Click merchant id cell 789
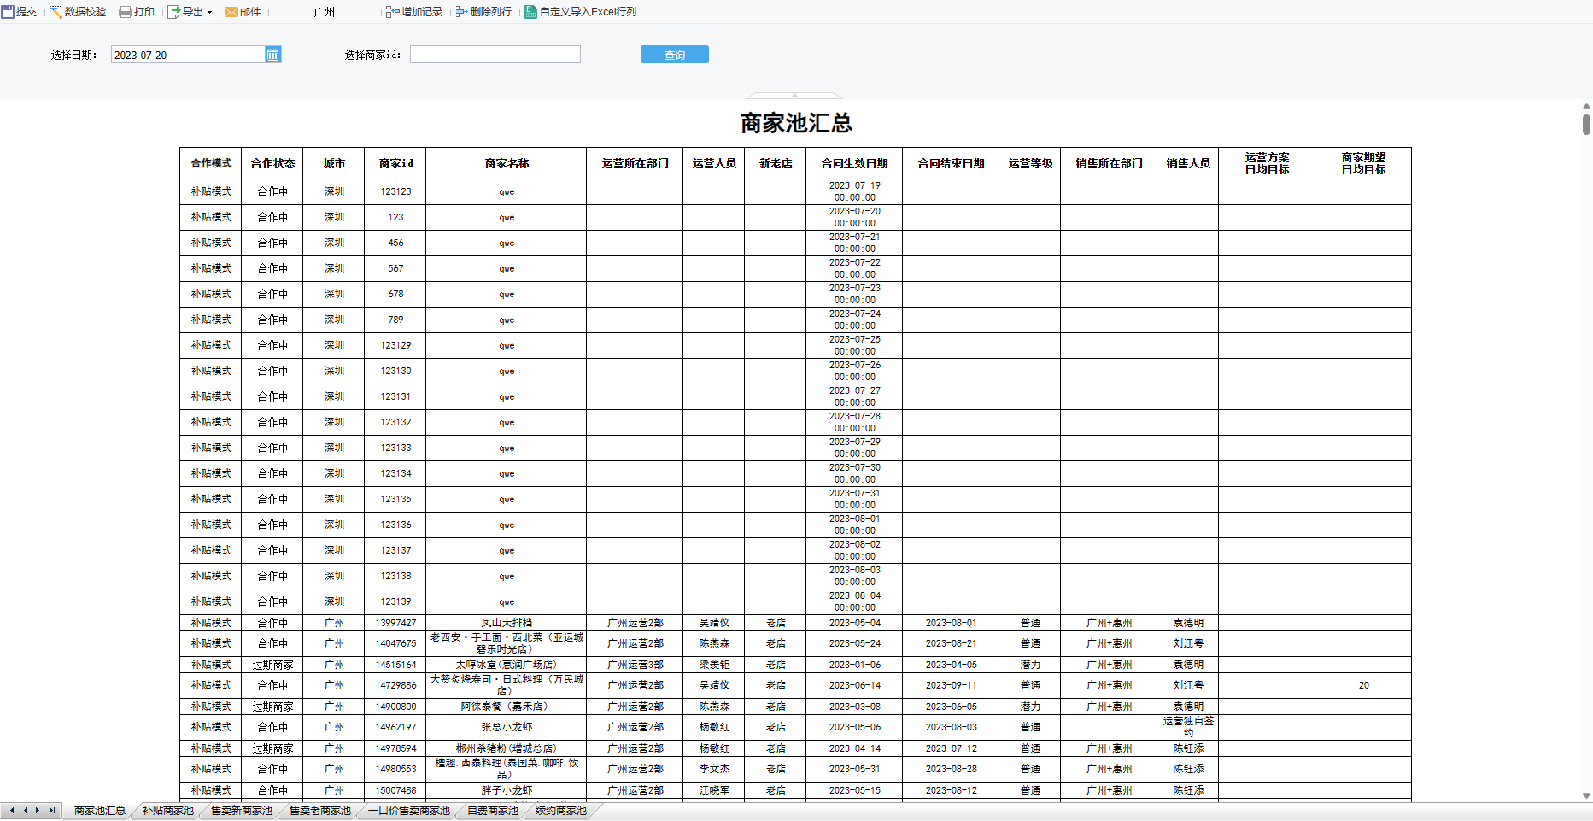The image size is (1593, 821). pos(395,320)
